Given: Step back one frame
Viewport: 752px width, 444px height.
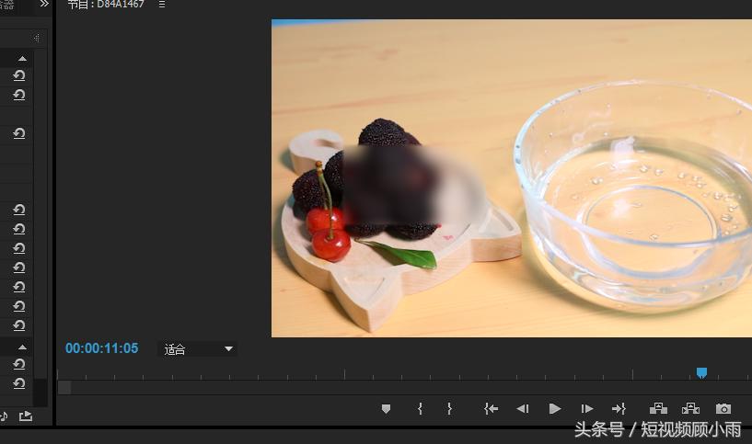Looking at the screenshot, I should click(522, 408).
